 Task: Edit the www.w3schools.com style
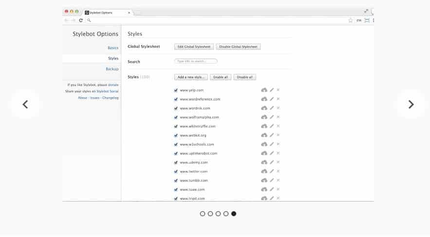[272, 144]
